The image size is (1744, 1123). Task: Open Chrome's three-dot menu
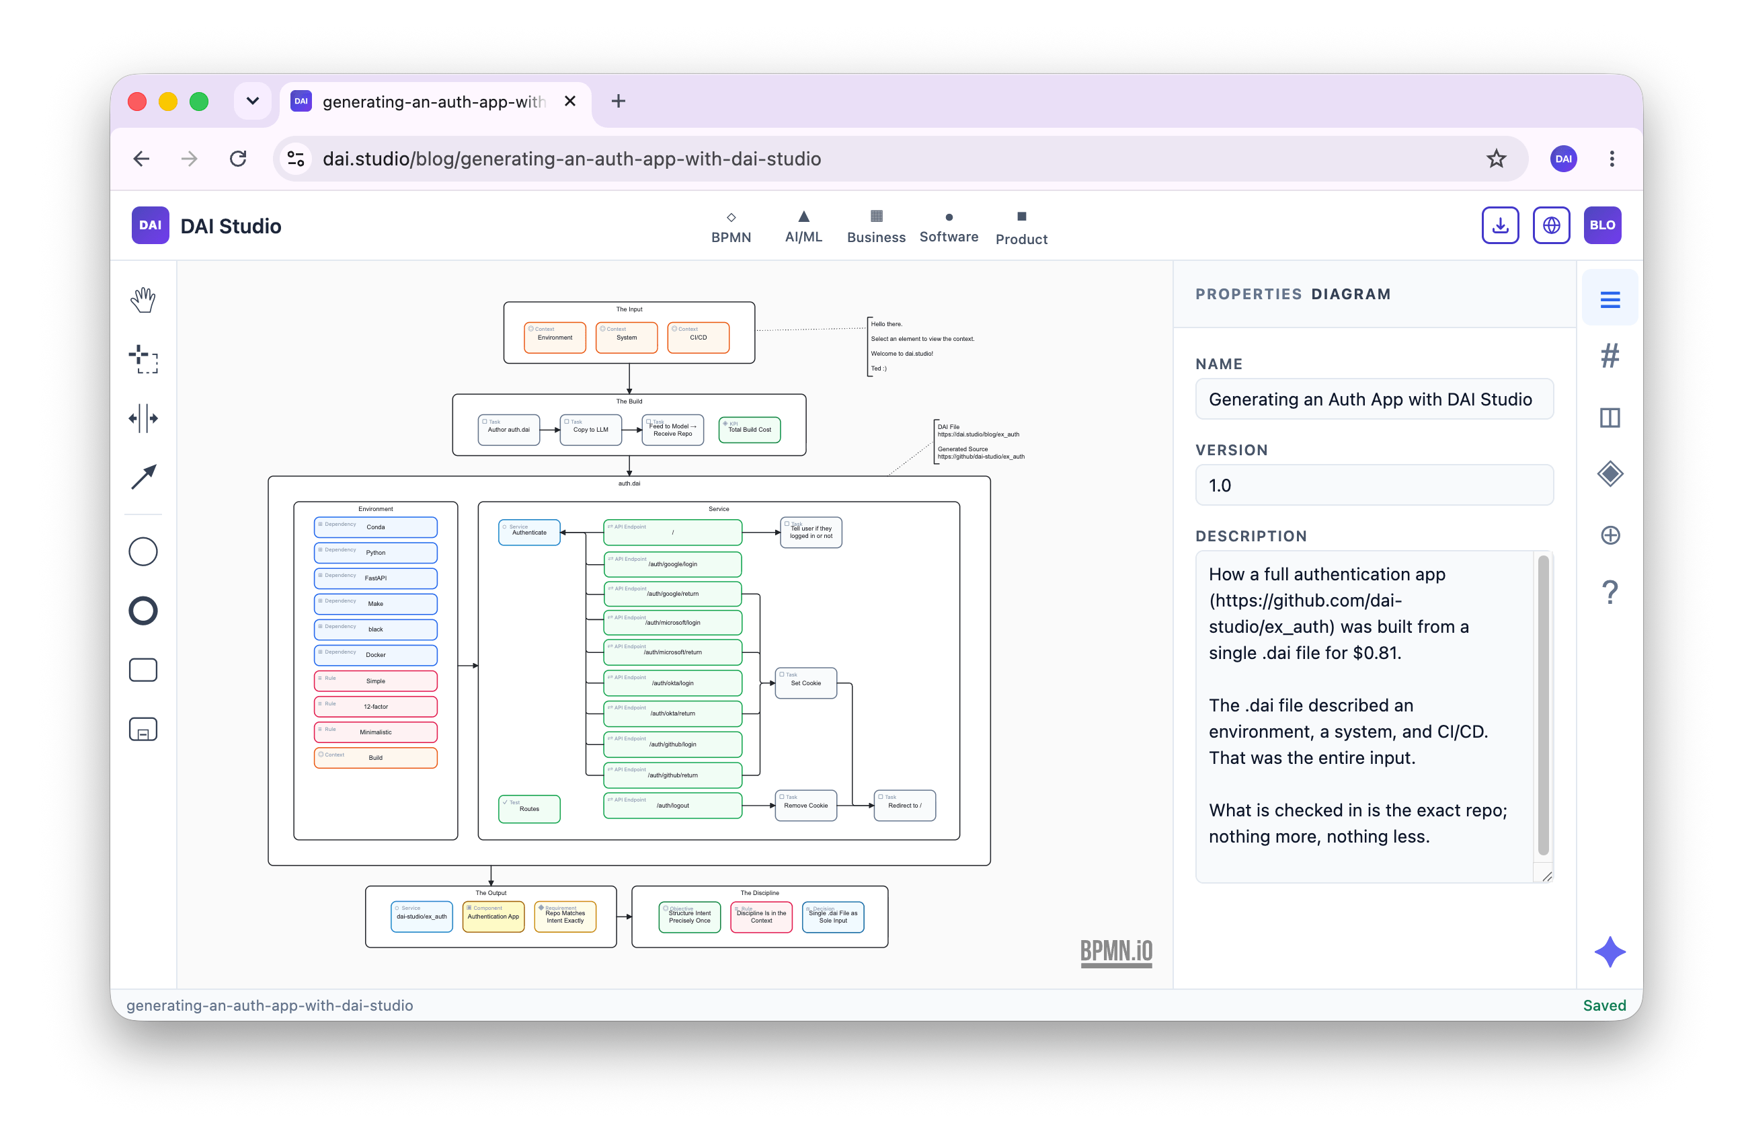(1612, 158)
